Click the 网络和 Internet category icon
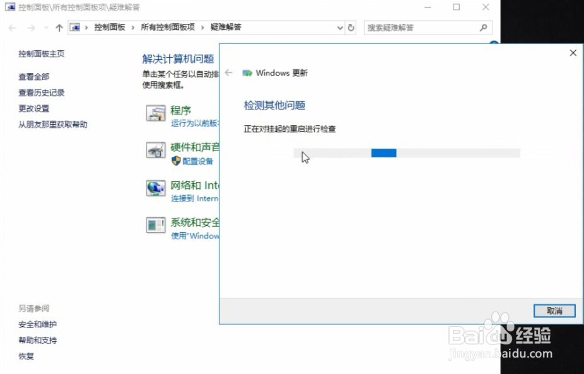The width and height of the screenshot is (584, 374). [156, 188]
